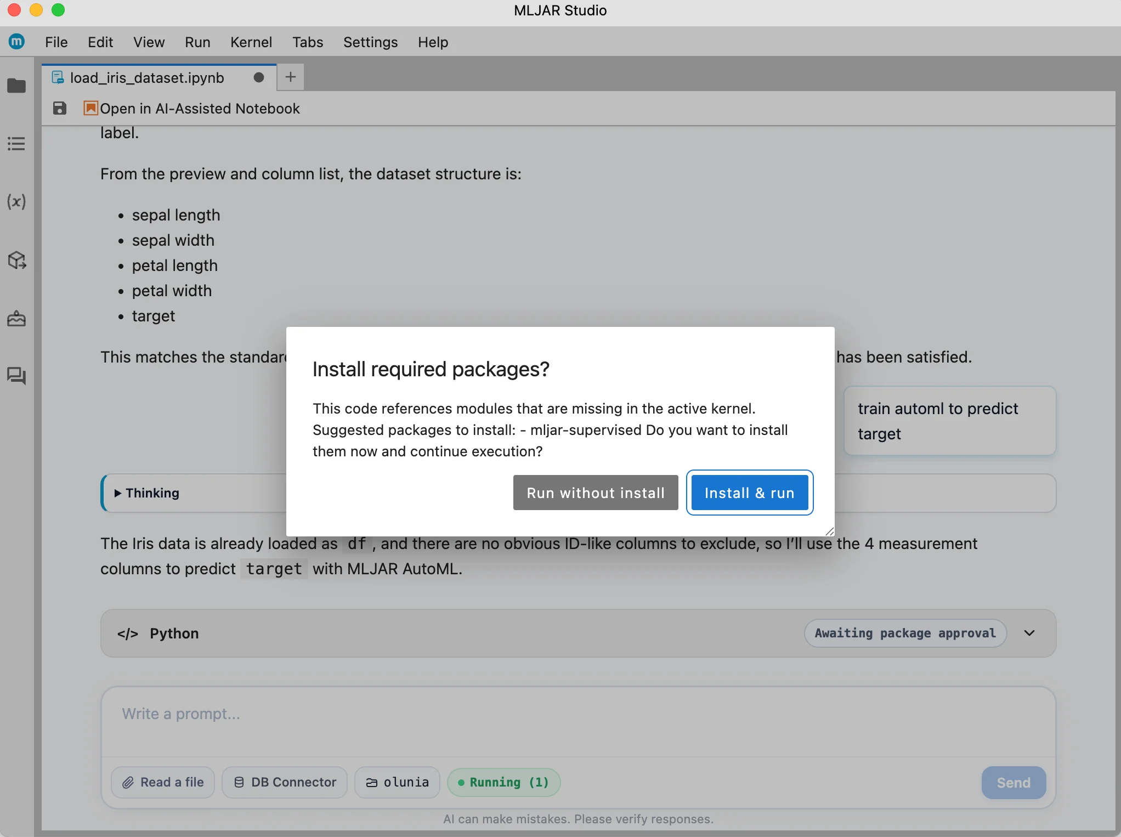Click the 'sepal length' bullet text
The width and height of the screenshot is (1121, 837).
(176, 215)
